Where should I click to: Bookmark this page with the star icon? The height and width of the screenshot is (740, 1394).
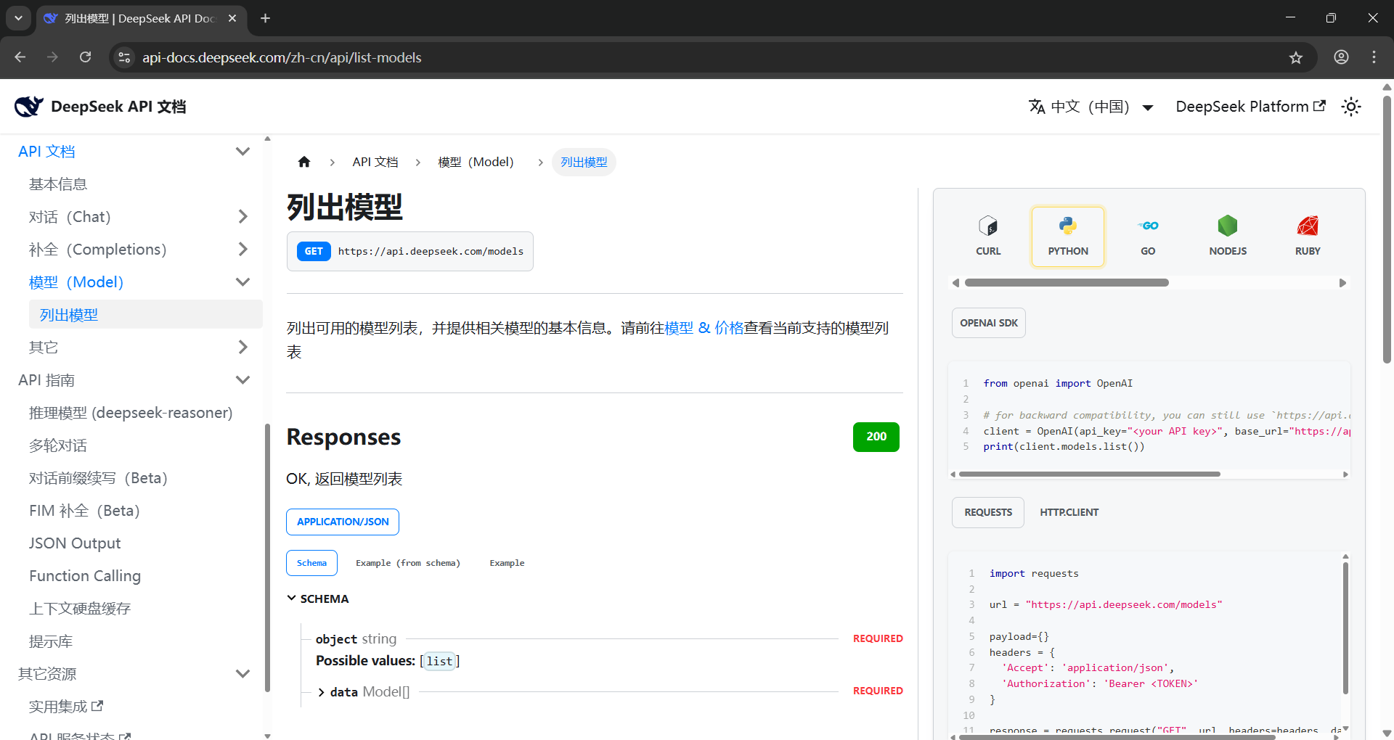pyautogui.click(x=1295, y=57)
